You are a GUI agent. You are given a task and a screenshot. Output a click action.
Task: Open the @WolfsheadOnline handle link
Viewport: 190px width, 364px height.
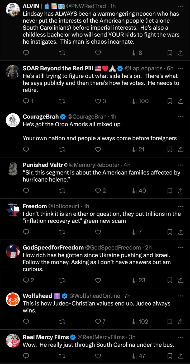coord(94,296)
